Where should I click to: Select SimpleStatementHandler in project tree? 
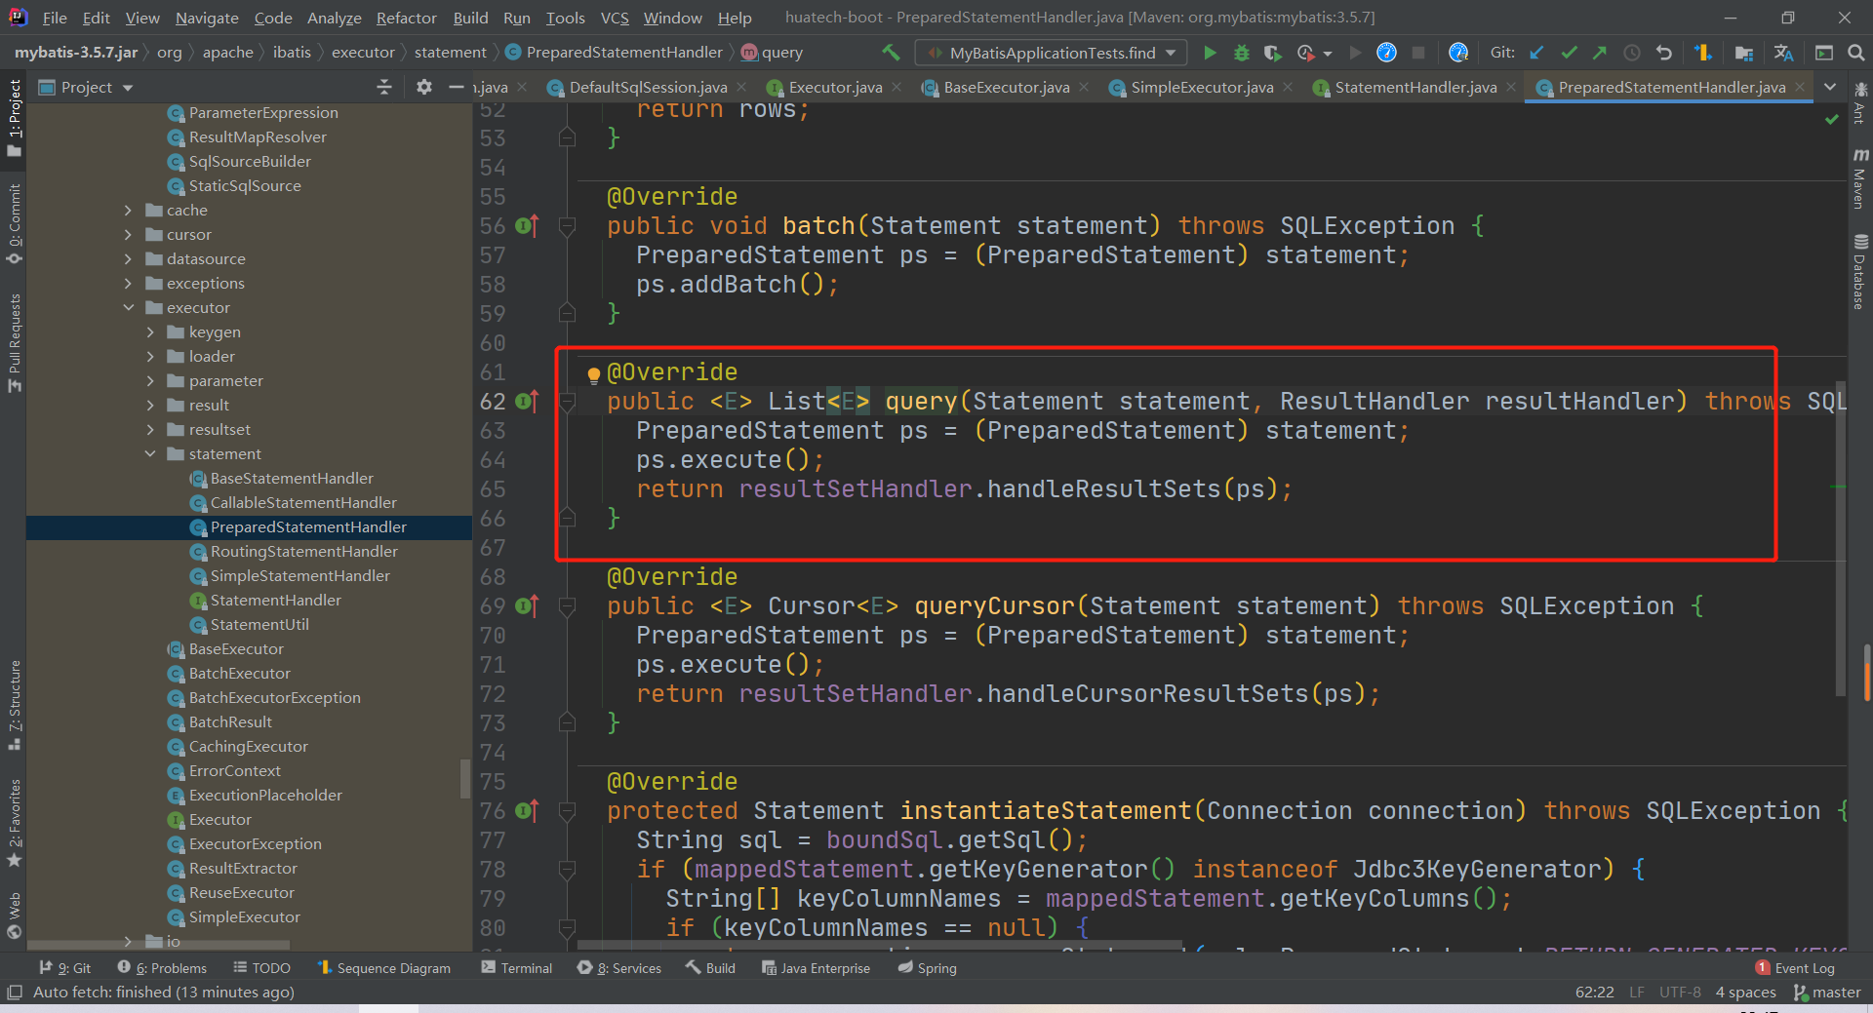[299, 575]
